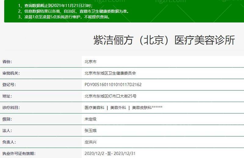Click the address 北京市东城区灯市口大街25号

[x=110, y=96]
